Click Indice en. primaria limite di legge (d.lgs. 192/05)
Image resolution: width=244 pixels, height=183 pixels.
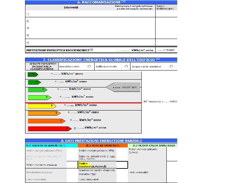pos(97,158)
